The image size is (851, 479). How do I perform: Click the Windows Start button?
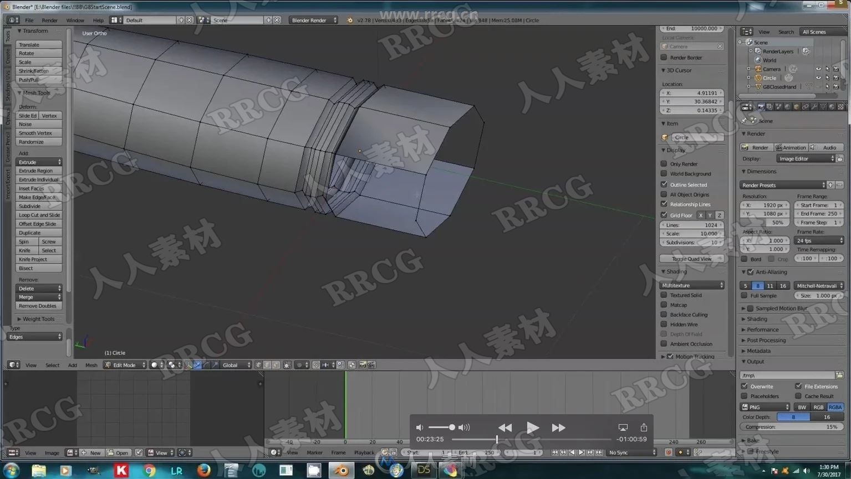[11, 470]
